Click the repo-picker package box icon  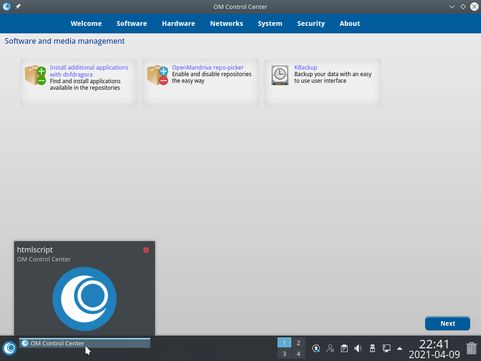tap(157, 75)
